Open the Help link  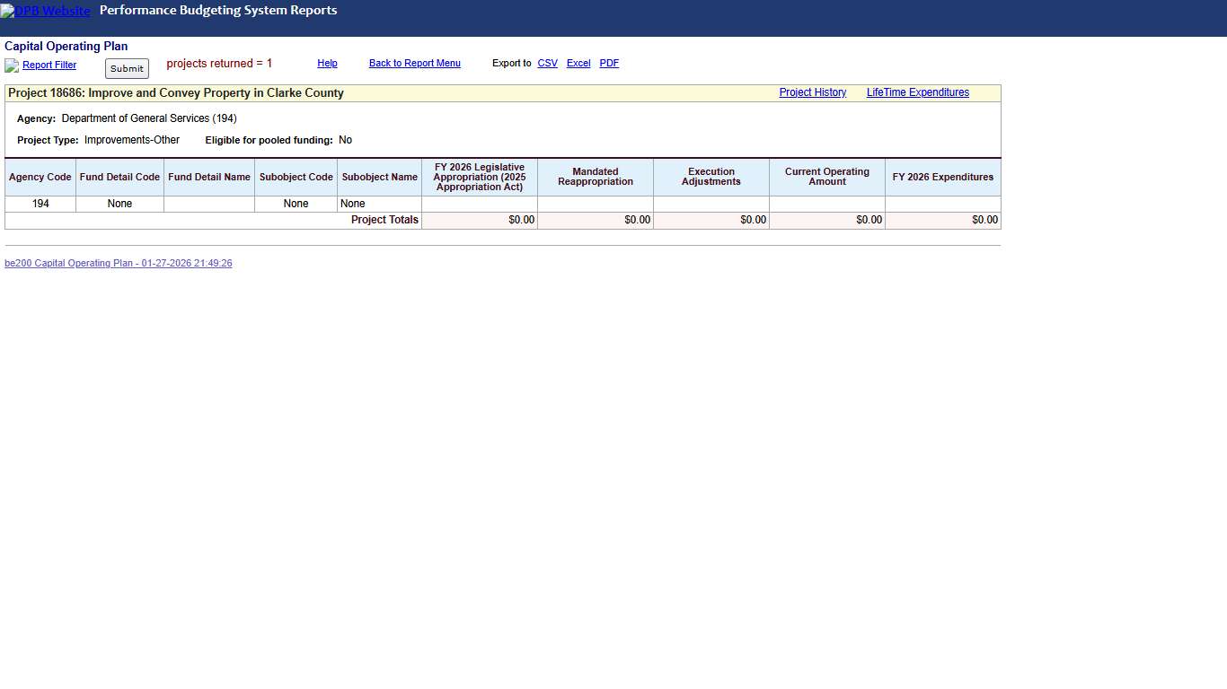[327, 64]
